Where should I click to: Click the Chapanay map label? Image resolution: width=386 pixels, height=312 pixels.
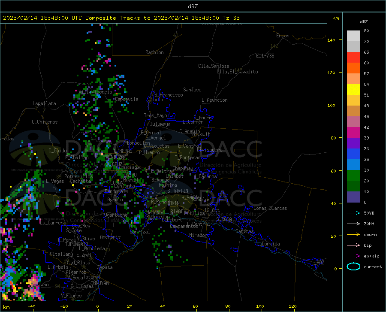click(x=183, y=168)
